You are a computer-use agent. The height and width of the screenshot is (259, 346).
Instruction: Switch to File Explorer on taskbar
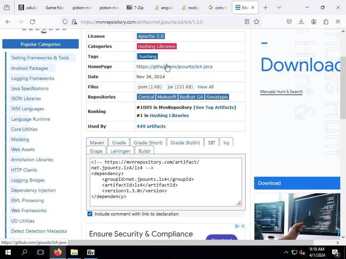(x=74, y=252)
